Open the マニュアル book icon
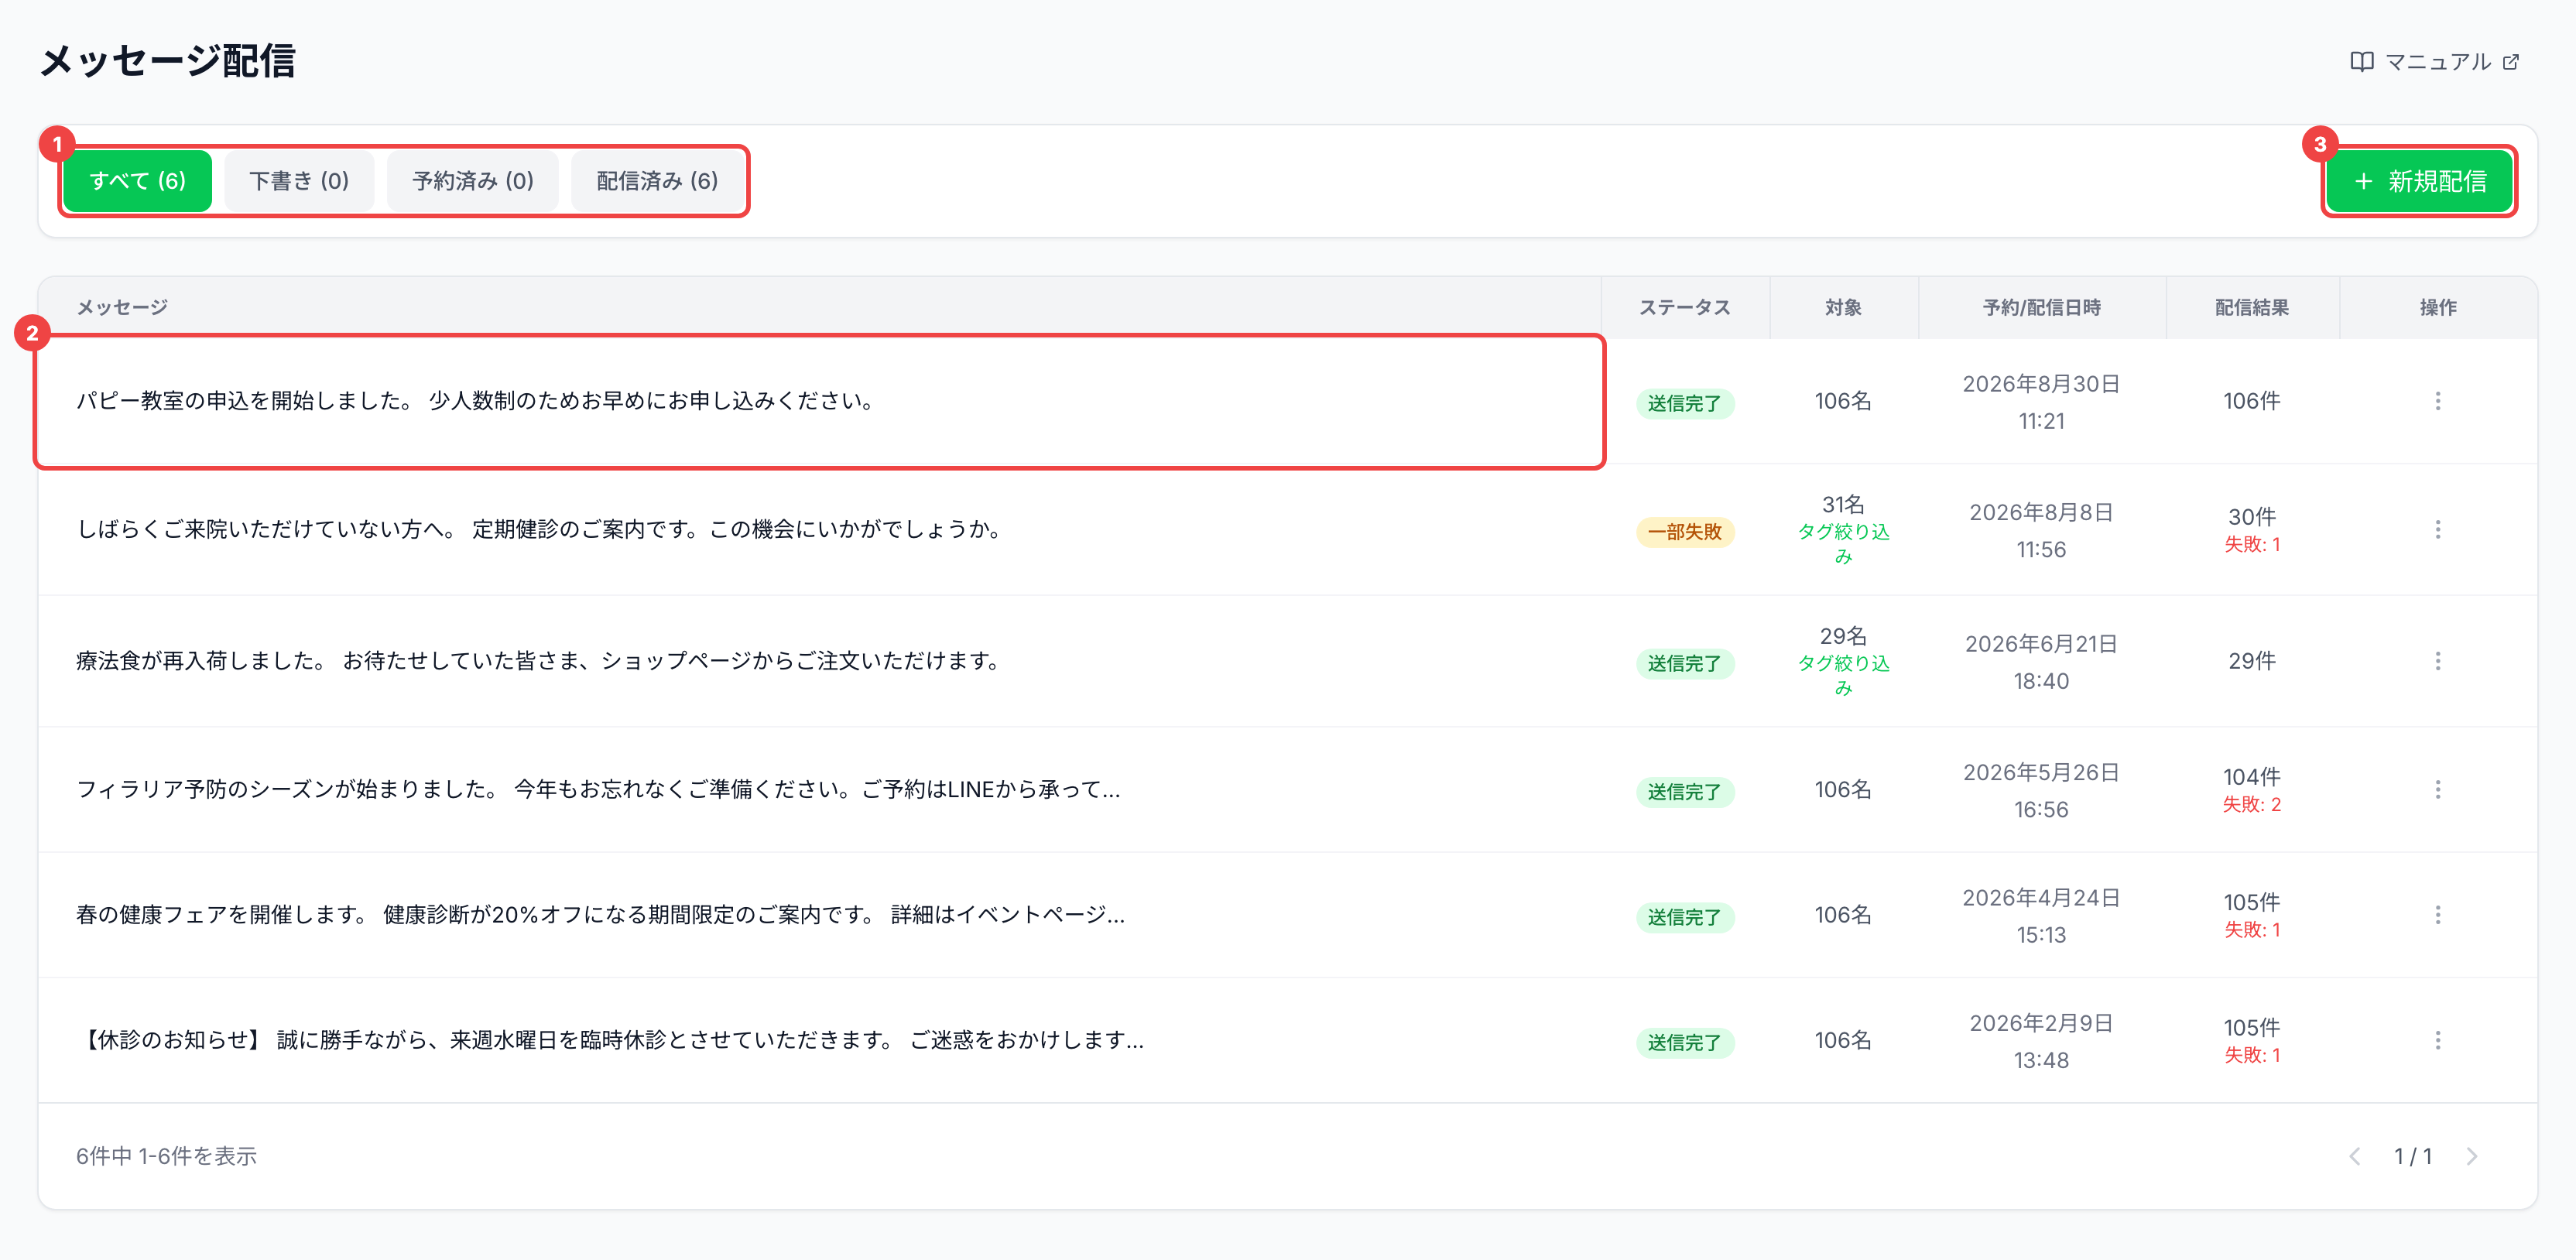This screenshot has height=1260, width=2576. 2361,62
